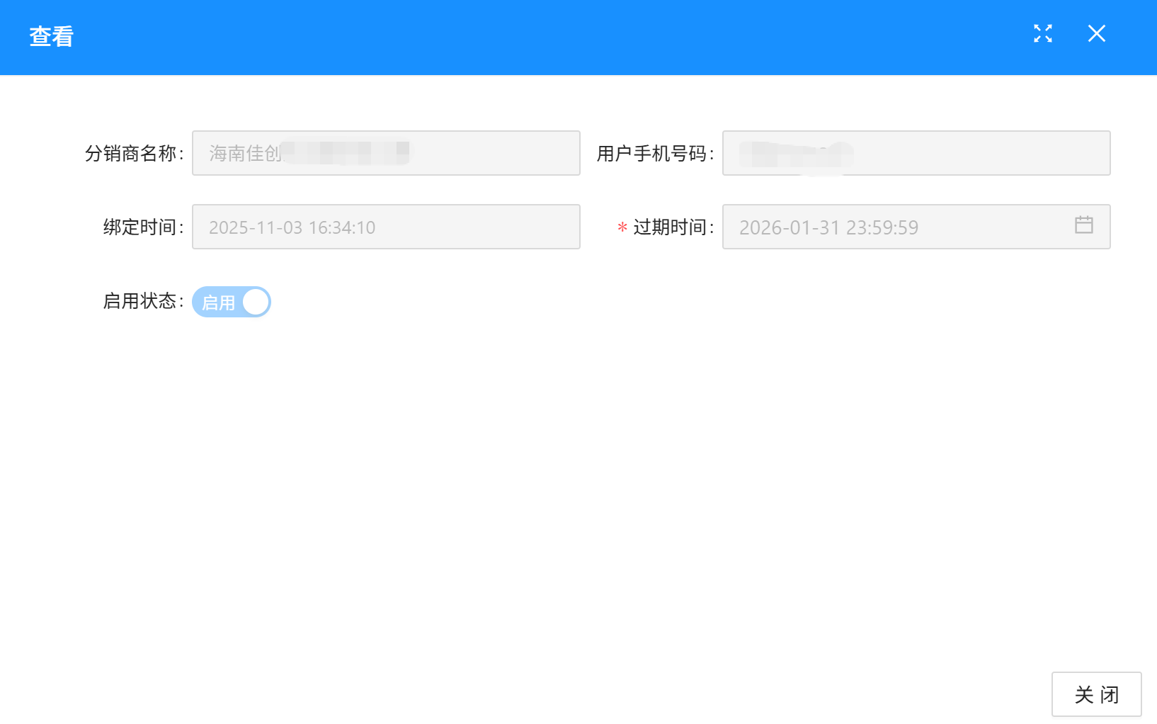
Task: Click the 启用 text inside the switch
Action: point(218,302)
